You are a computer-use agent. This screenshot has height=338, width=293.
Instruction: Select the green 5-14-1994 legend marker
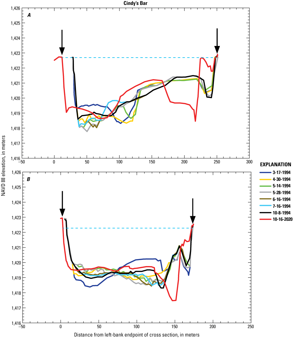click(x=265, y=185)
